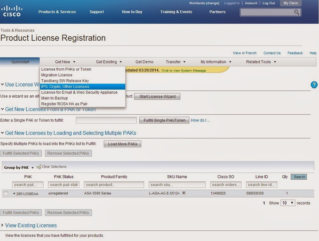Open the Get New dropdown menu
319x241 pixels.
click(x=65, y=62)
